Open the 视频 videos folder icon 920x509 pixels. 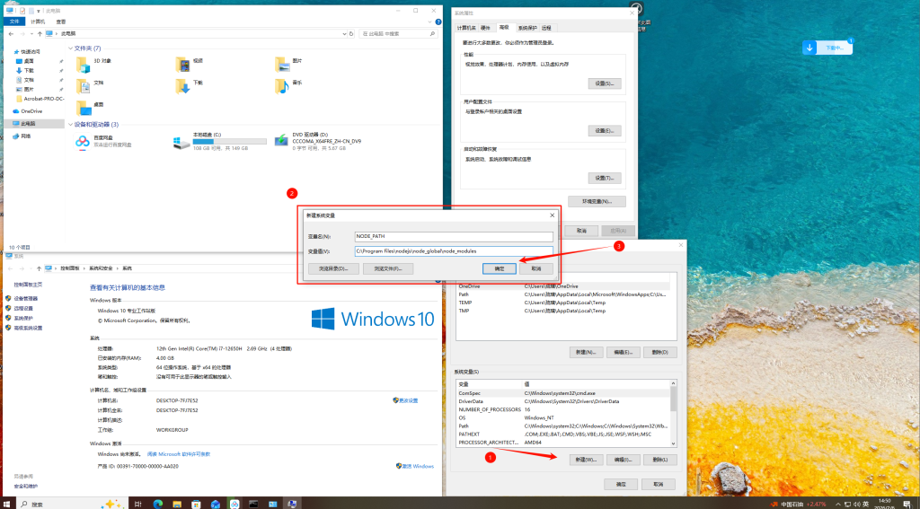(182, 64)
